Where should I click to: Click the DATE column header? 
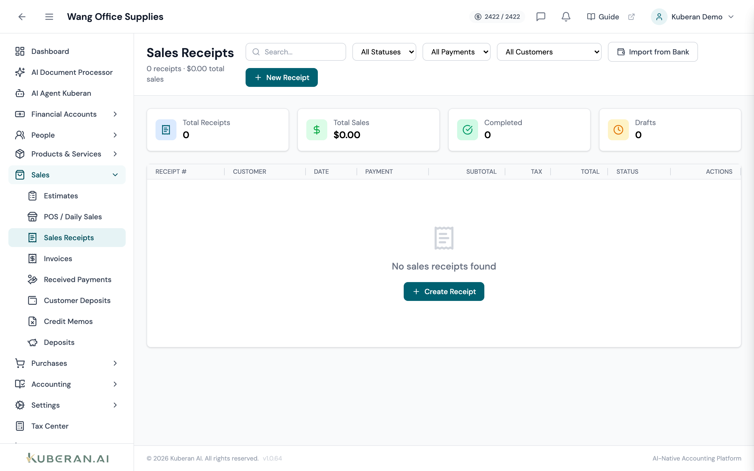click(321, 172)
